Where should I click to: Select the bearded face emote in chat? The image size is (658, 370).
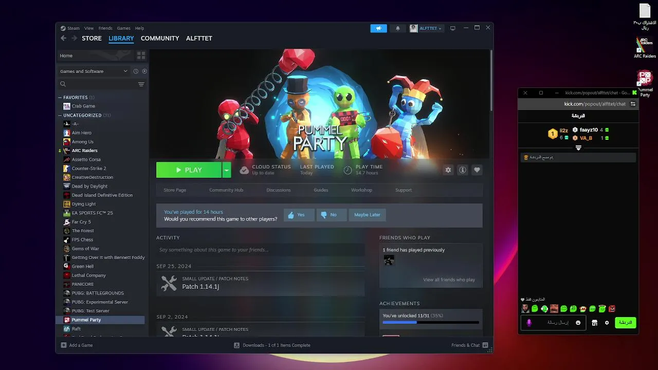[525, 309]
